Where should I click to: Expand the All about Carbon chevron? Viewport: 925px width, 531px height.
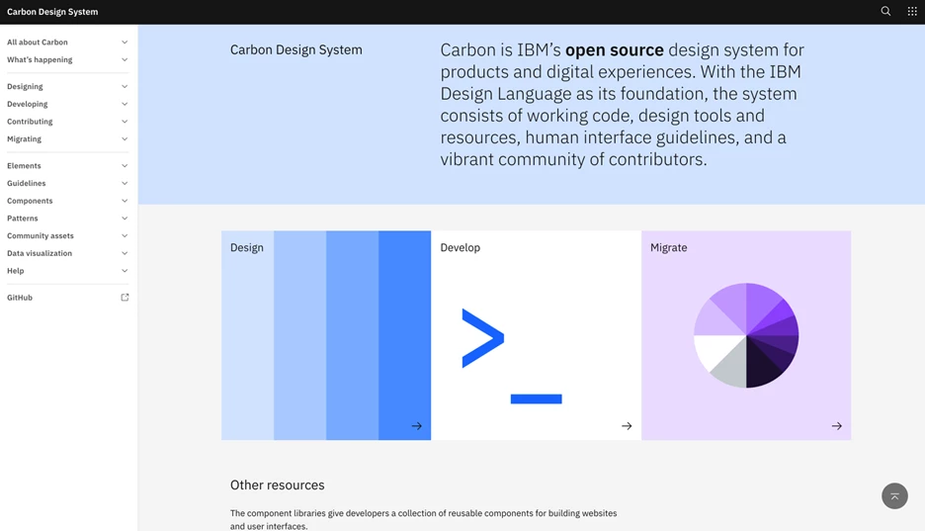[x=125, y=43]
